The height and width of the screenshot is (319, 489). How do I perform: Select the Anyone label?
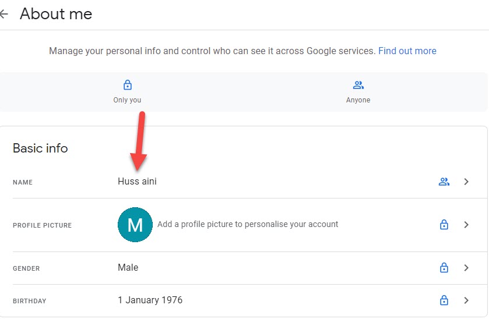tap(358, 100)
